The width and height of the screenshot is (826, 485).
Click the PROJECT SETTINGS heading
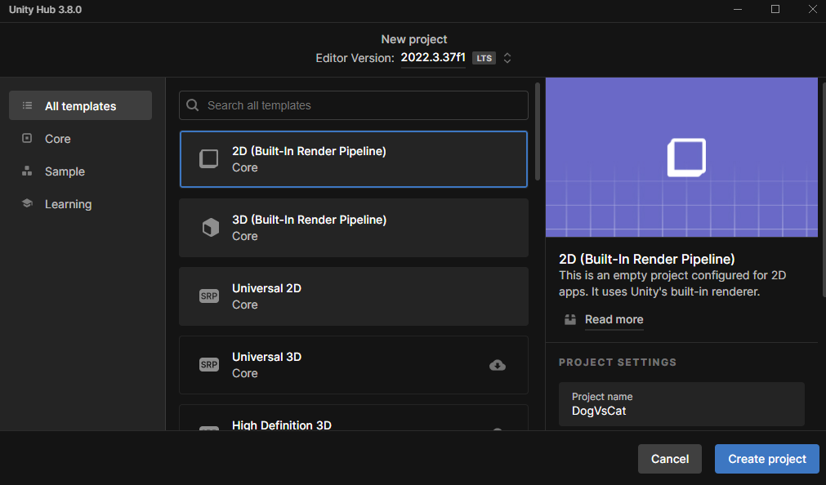coord(618,363)
